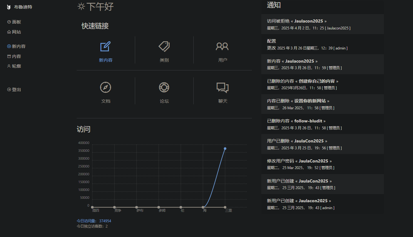This screenshot has height=237, width=413.
Task: Open the 文档 compass icon
Action: click(x=105, y=87)
